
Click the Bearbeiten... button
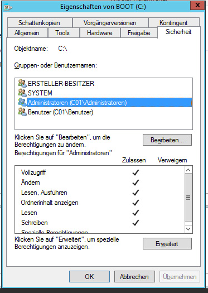tap(167, 140)
